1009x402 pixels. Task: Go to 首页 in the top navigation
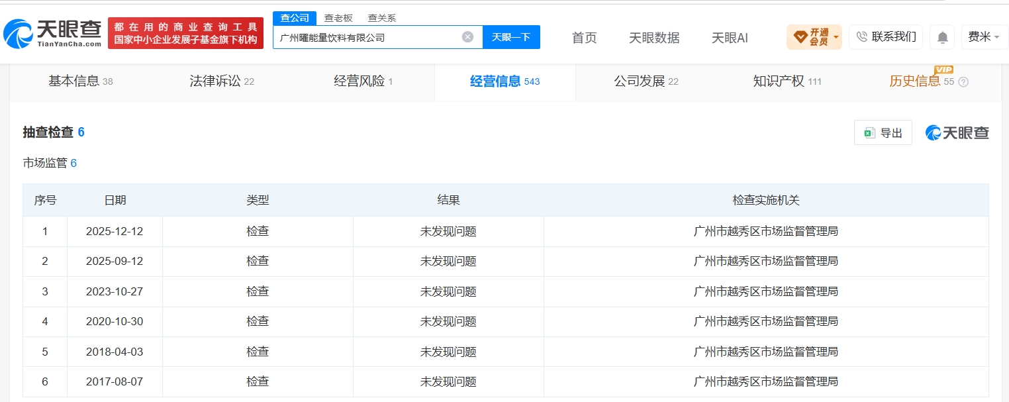[x=584, y=38]
